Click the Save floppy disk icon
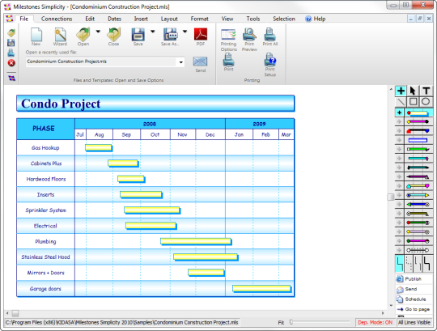Image resolution: width=437 pixels, height=331 pixels. [138, 35]
